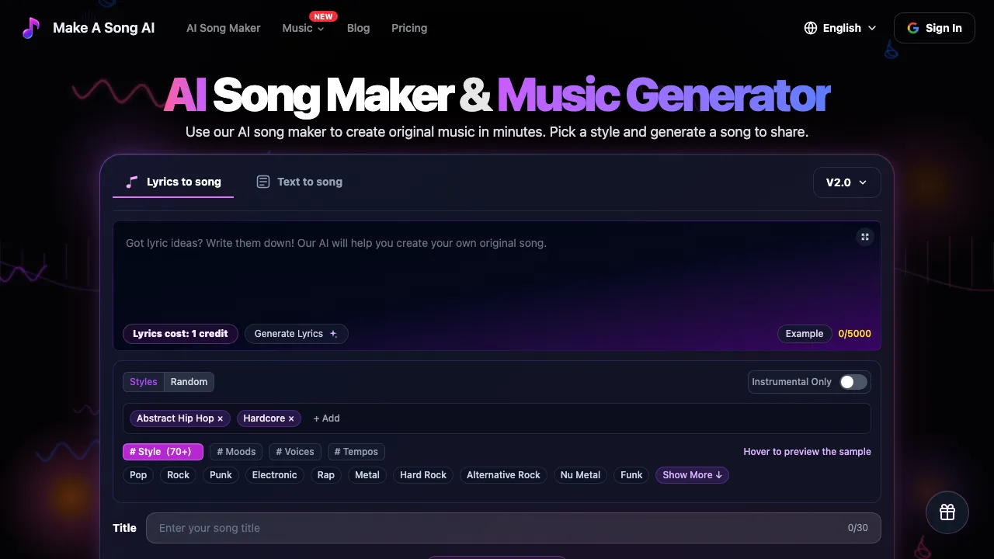Viewport: 994px width, 559px height.
Task: Click the 0/5000 character counter
Action: pyautogui.click(x=854, y=334)
